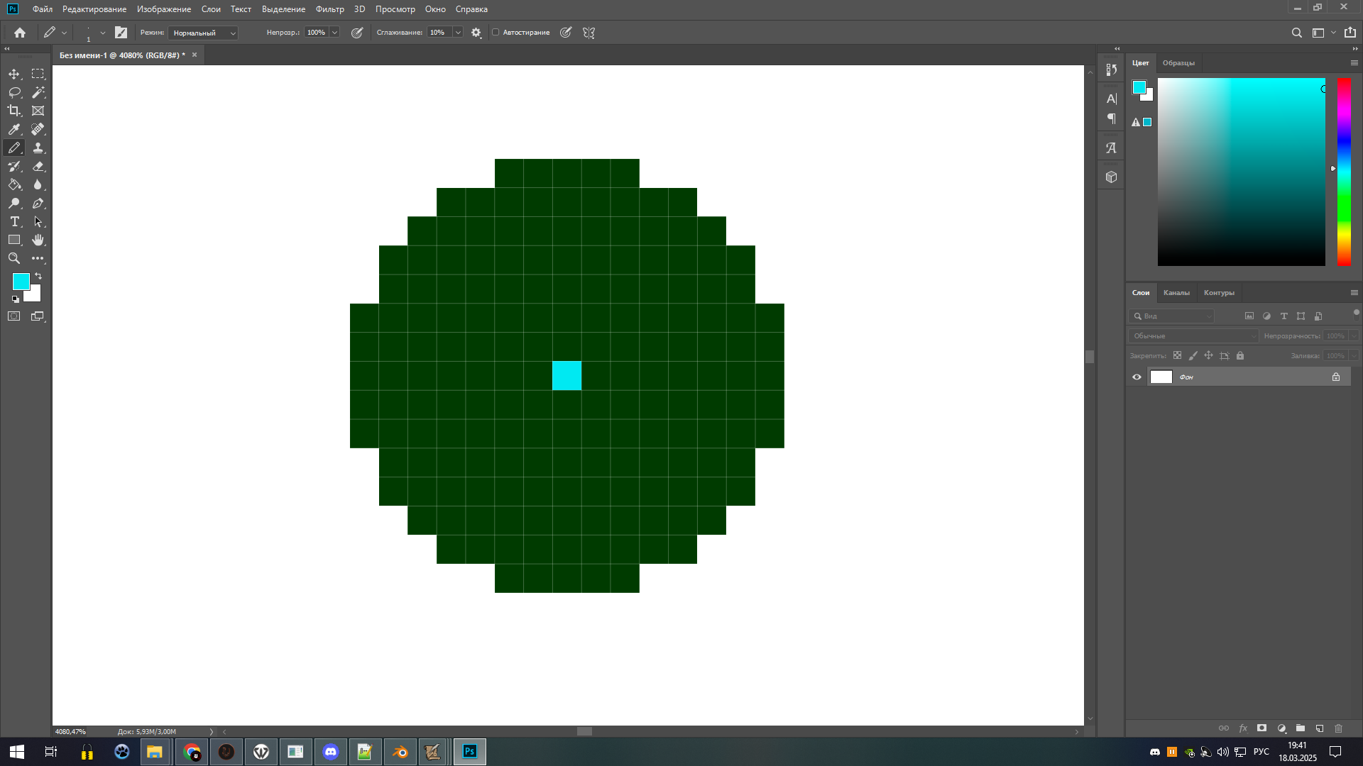Select the Crop tool
Screen dimensions: 1363x766
tap(14, 111)
